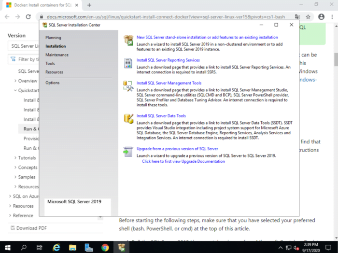Screen dimensions: 338x253
Task: Click the Upgrade from previous version icon
Action: point(128,152)
